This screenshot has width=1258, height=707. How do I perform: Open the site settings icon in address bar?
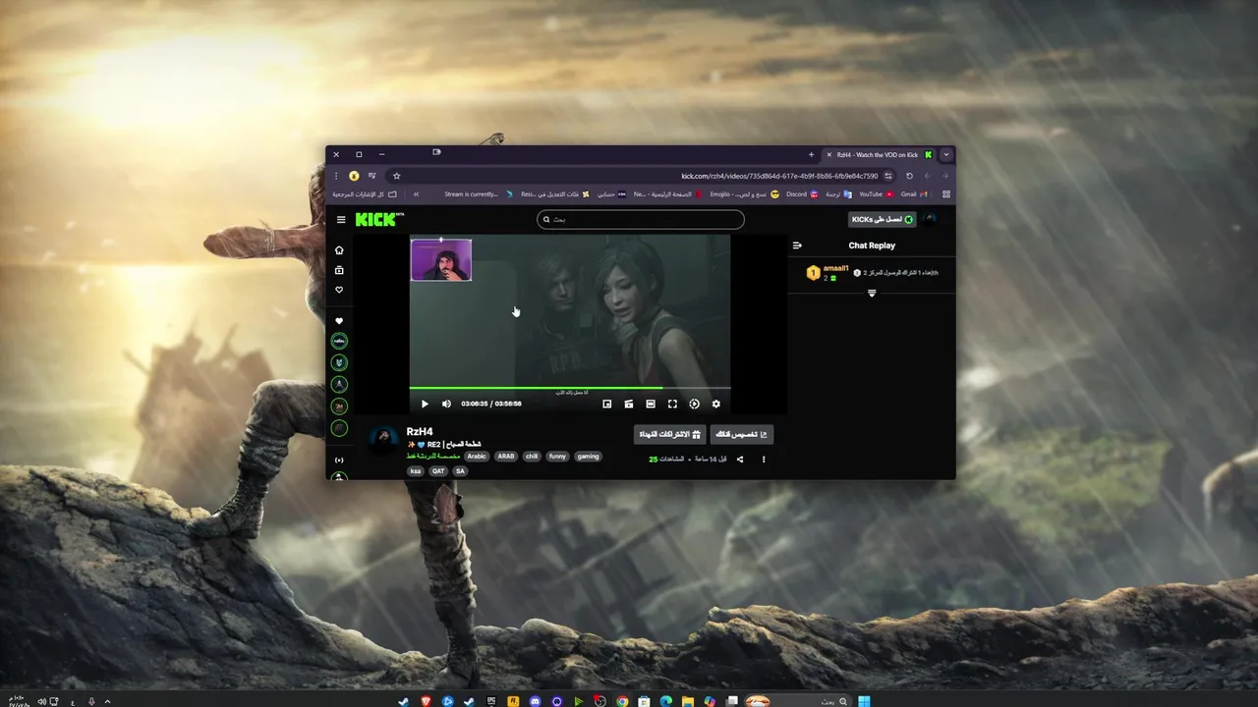pos(888,177)
